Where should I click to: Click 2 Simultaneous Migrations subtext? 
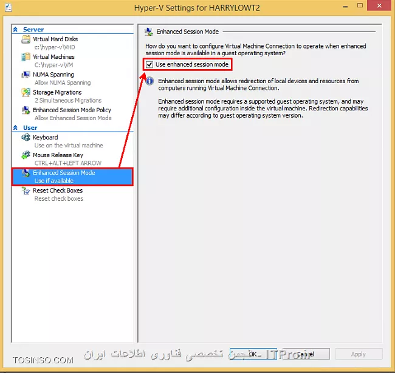click(68, 100)
